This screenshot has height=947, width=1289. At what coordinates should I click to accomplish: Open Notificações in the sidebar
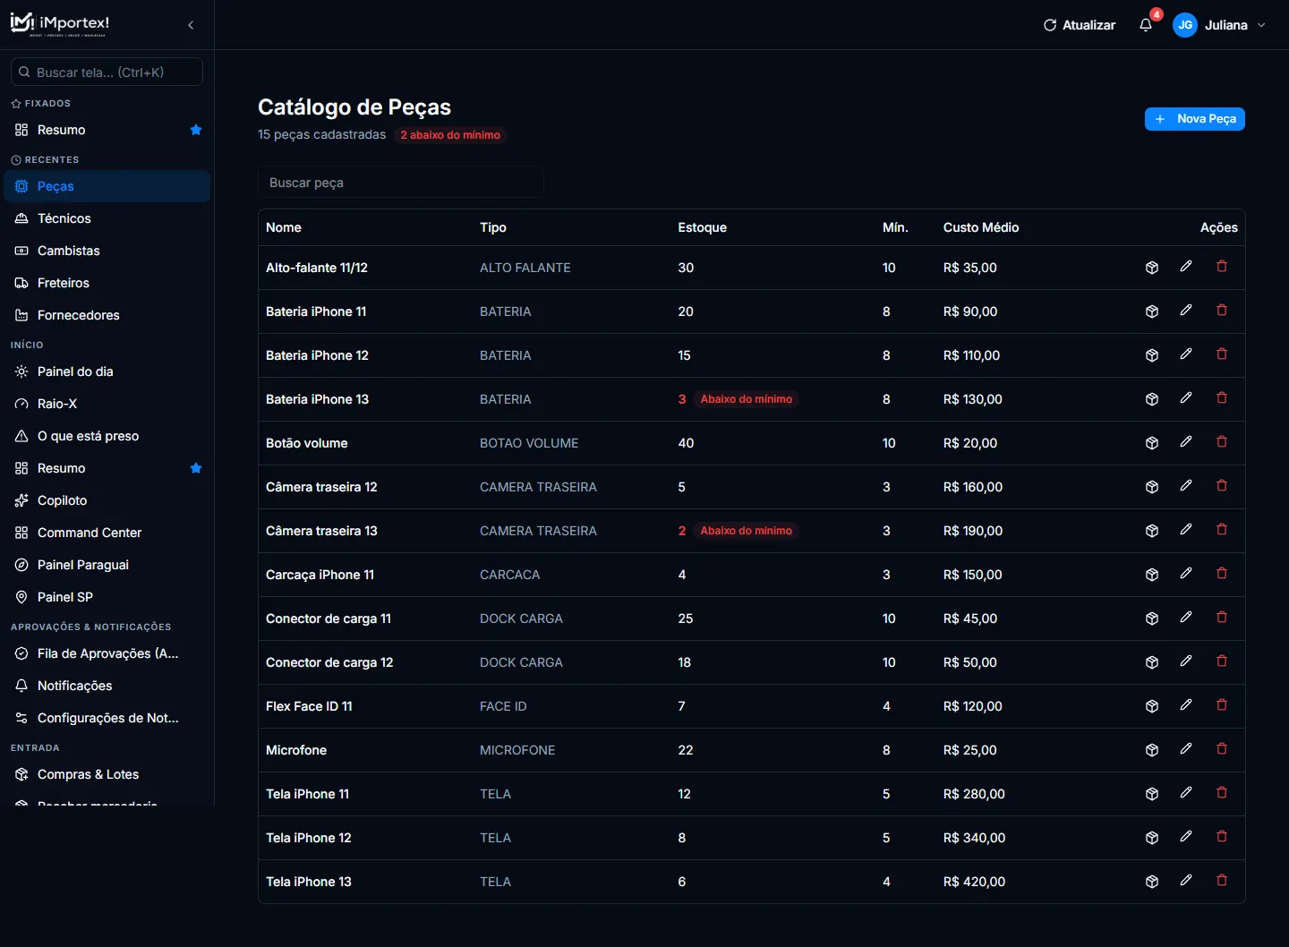click(x=107, y=686)
